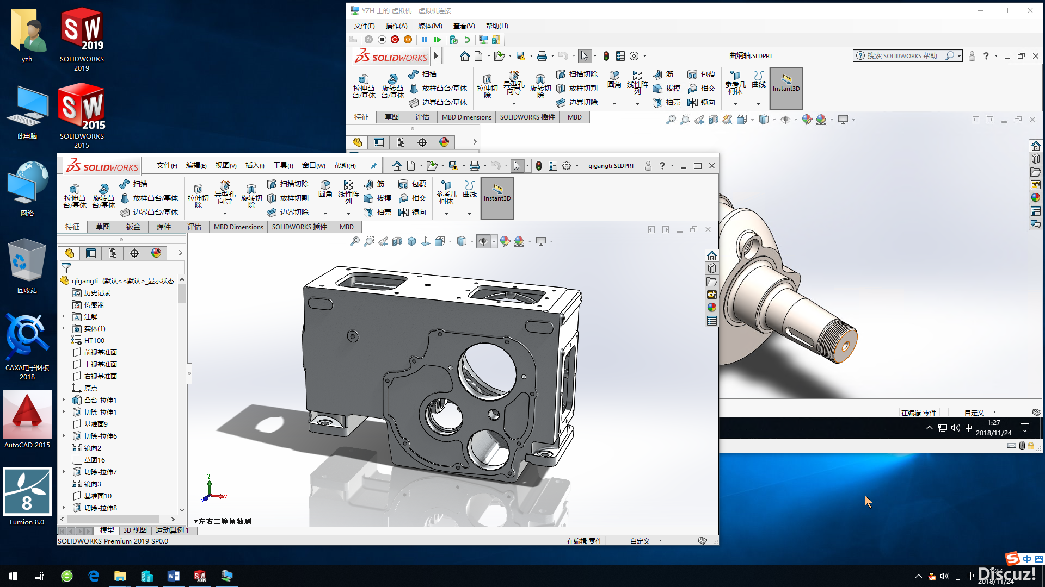Open the Reference Geometry (参考几何体) dropdown arrow
1045x587 pixels.
point(446,214)
